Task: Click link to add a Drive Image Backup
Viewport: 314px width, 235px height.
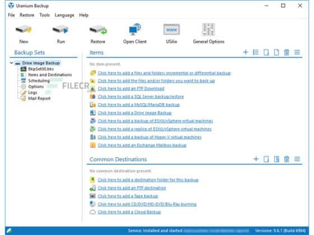Action: (x=135, y=113)
